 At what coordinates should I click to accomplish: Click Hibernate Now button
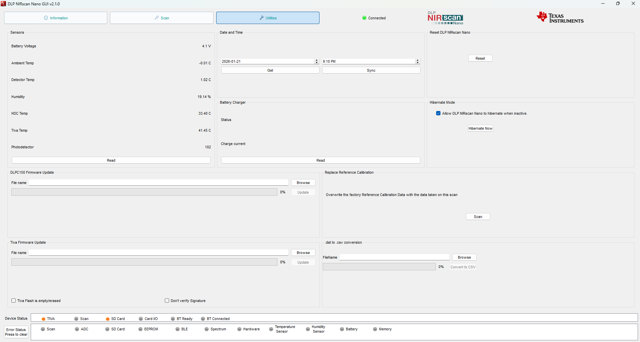tap(481, 128)
